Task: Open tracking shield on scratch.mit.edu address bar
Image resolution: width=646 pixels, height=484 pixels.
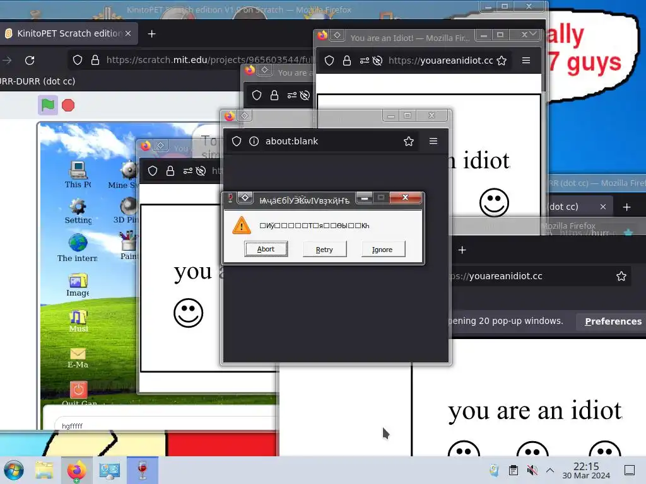Action: [x=78, y=60]
